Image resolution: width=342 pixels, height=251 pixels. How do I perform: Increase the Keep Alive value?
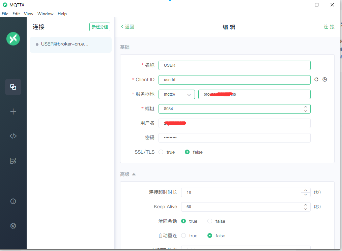click(306, 205)
